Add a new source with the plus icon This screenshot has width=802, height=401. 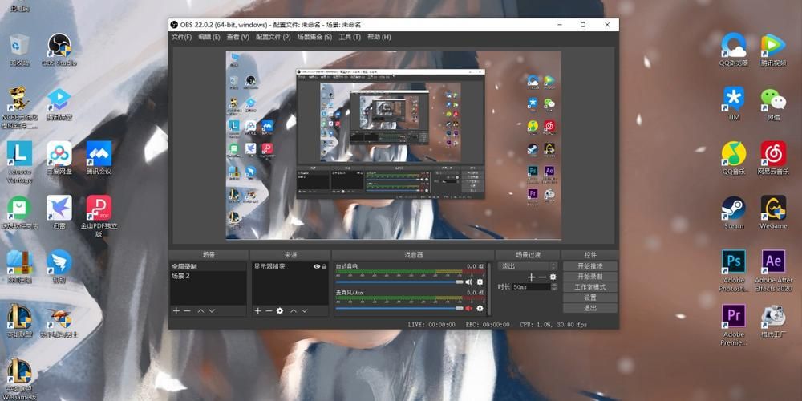(257, 310)
